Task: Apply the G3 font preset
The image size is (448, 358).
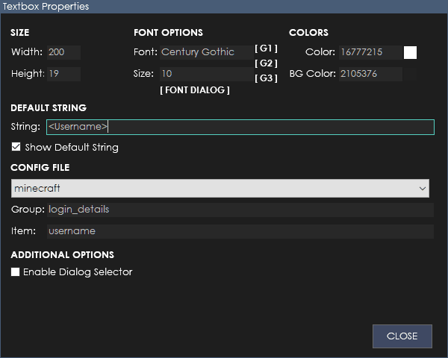Action: 266,78
